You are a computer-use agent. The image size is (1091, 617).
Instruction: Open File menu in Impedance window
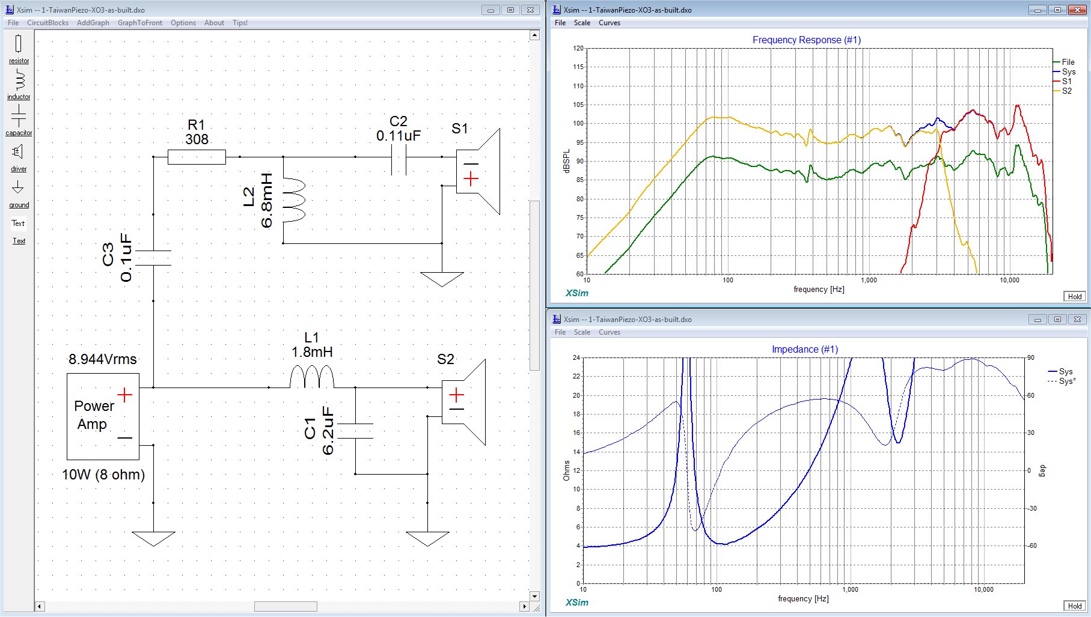click(560, 332)
